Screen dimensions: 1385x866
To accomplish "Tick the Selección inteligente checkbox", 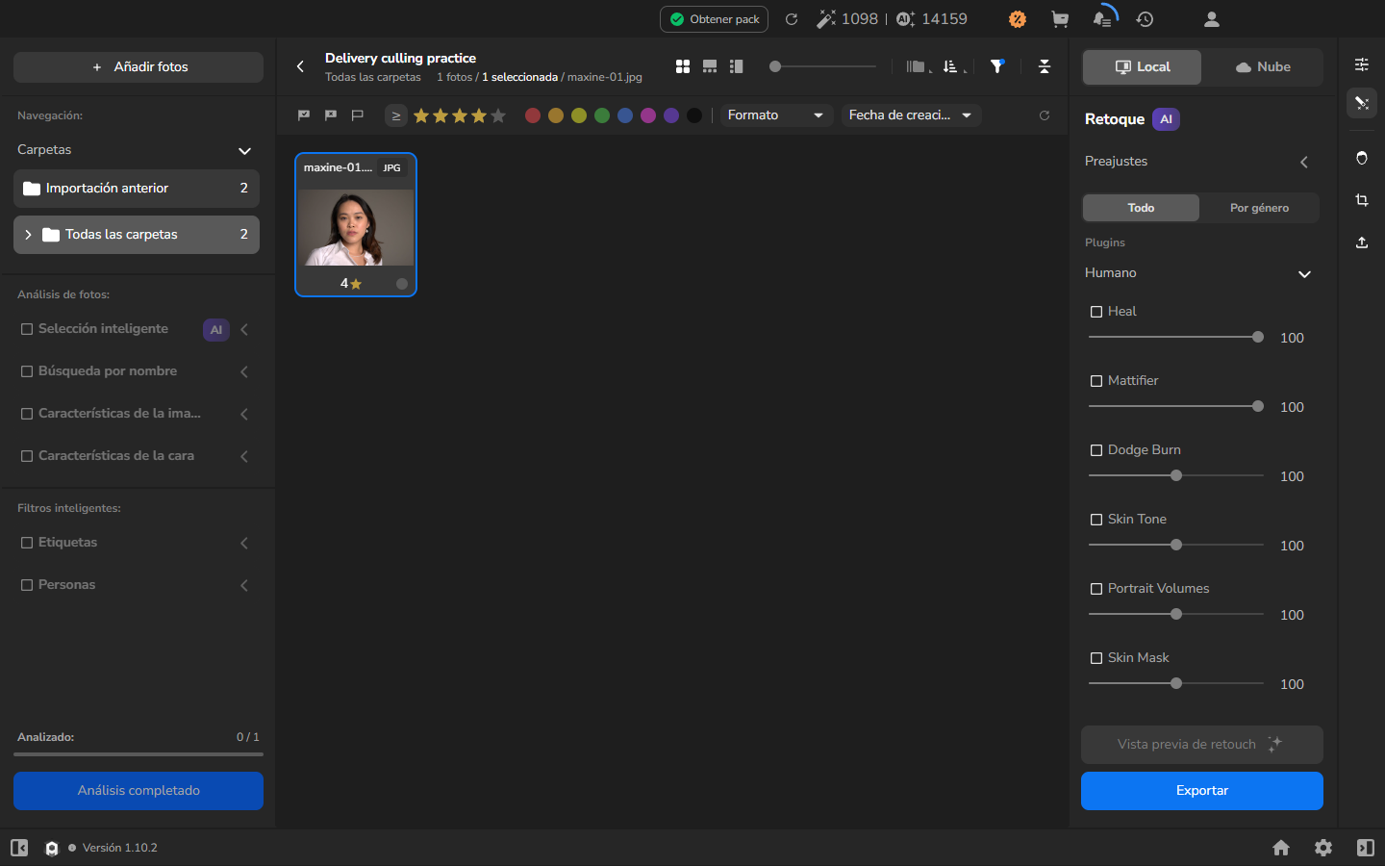I will pyautogui.click(x=27, y=329).
